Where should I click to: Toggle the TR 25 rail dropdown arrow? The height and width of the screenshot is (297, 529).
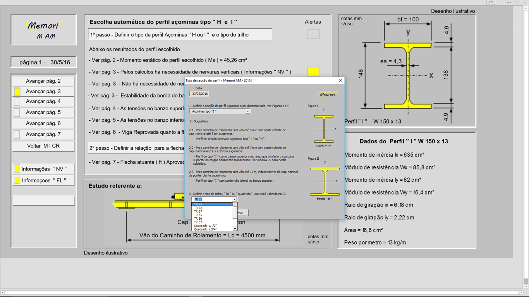pos(234,200)
